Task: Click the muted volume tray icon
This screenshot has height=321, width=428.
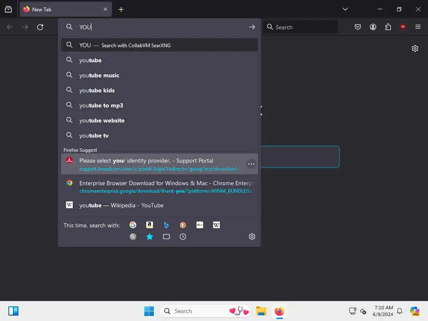Action: tap(363, 311)
